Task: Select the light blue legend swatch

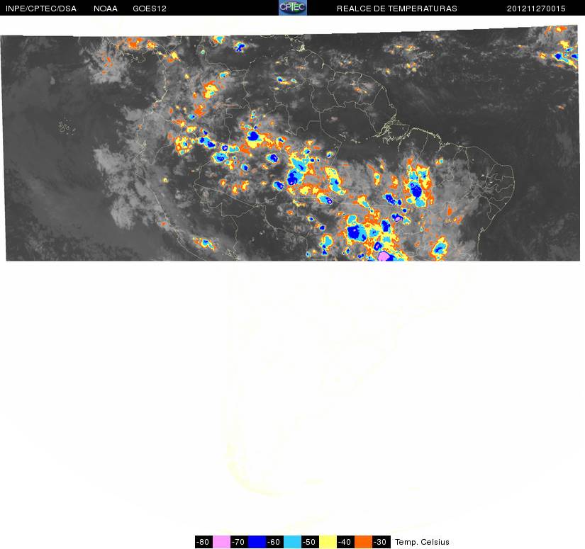Action: click(x=292, y=542)
